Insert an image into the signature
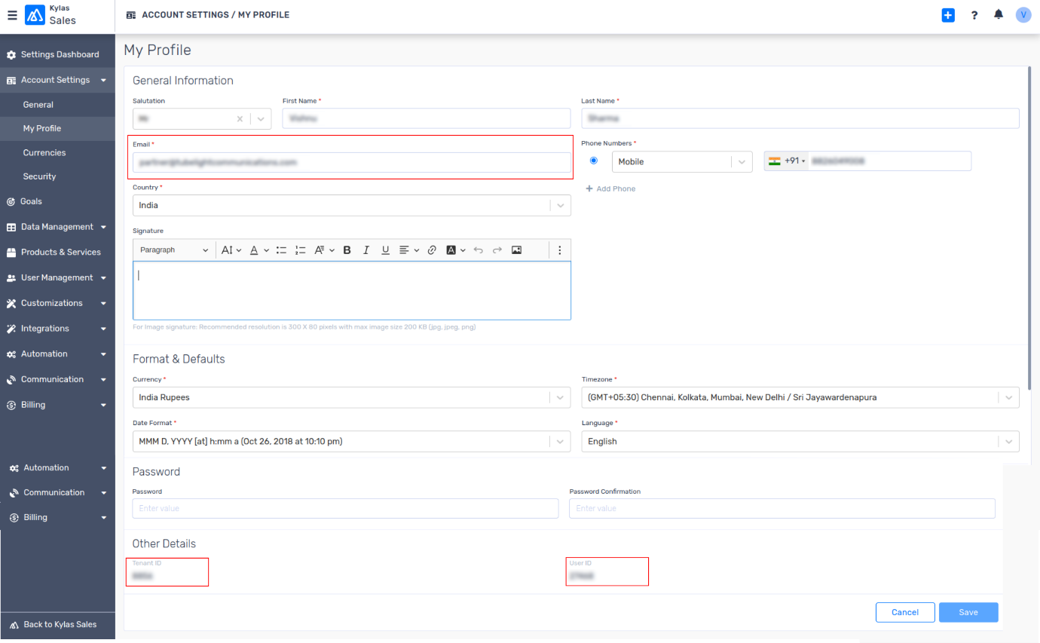Screen dimensions: 1040x643 (516, 250)
